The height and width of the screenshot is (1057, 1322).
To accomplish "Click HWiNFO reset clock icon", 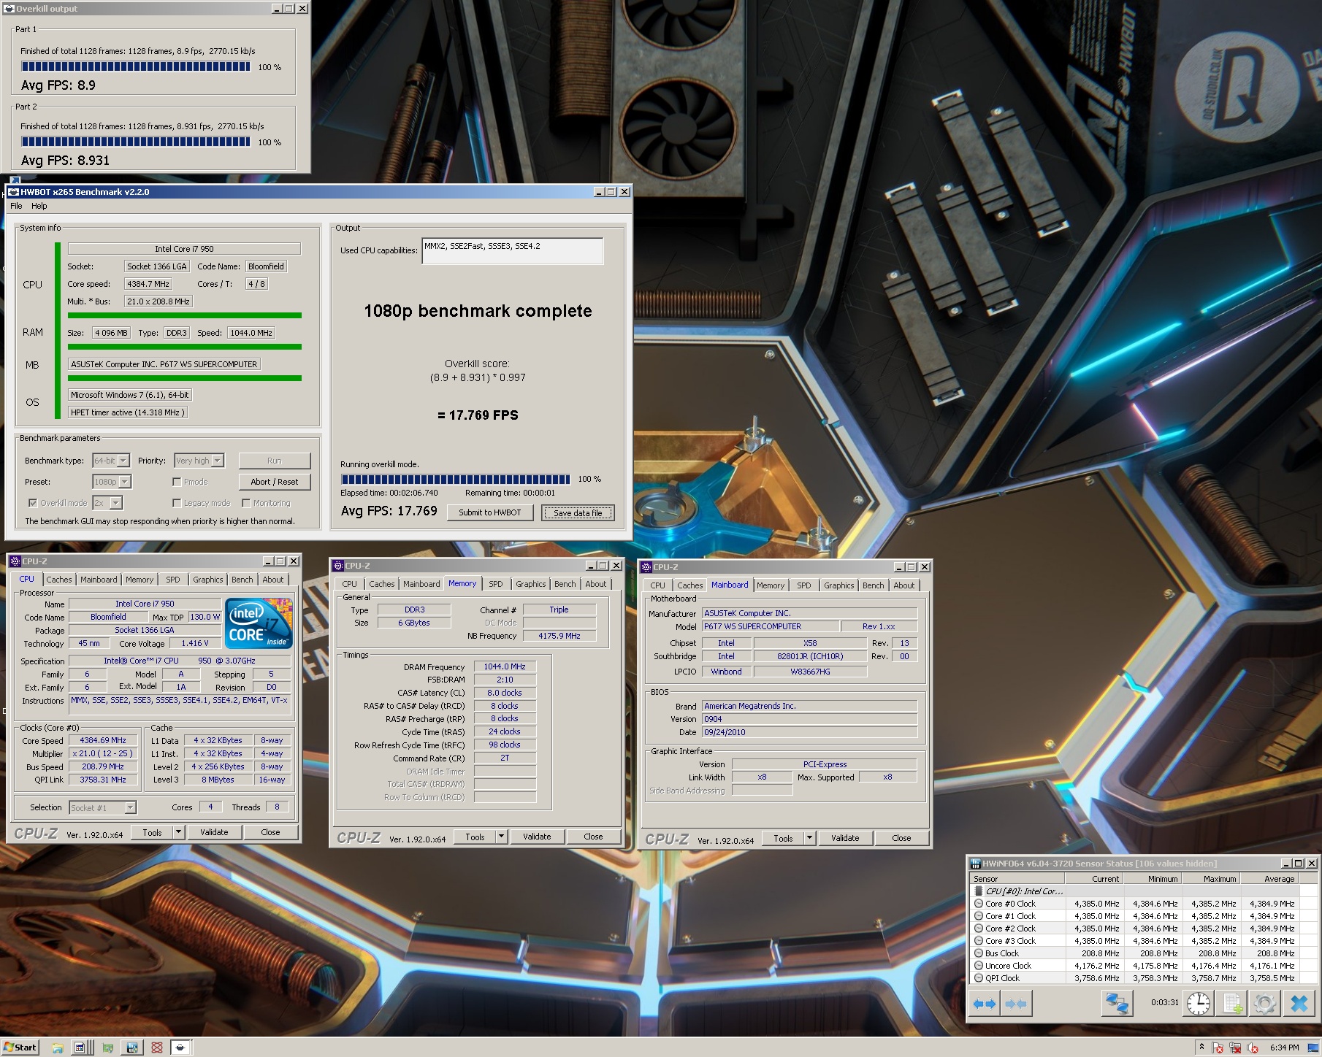I will [1199, 1004].
